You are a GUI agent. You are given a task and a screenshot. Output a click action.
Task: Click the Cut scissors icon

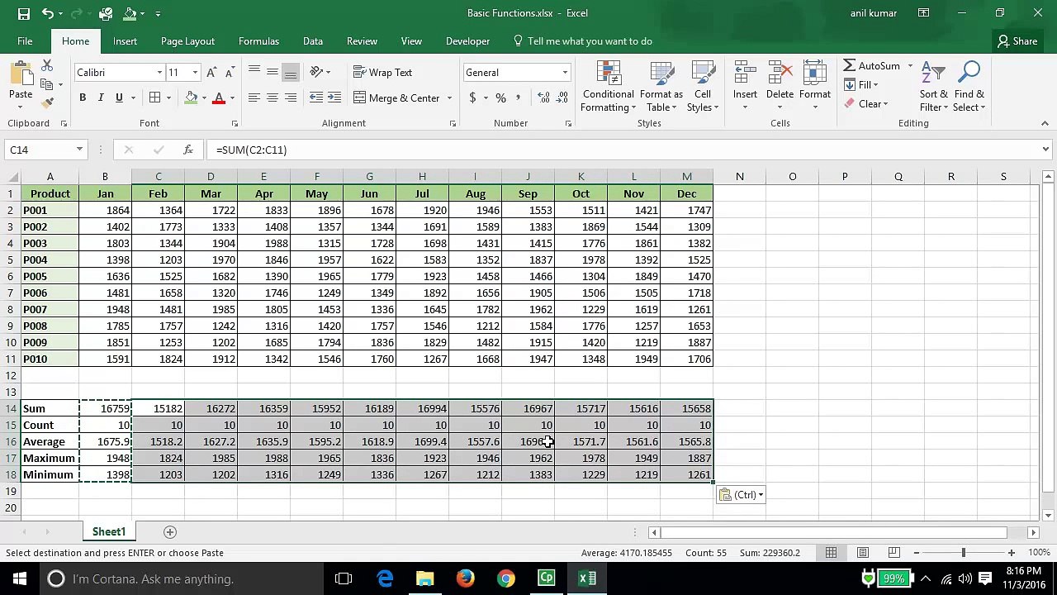tap(47, 66)
